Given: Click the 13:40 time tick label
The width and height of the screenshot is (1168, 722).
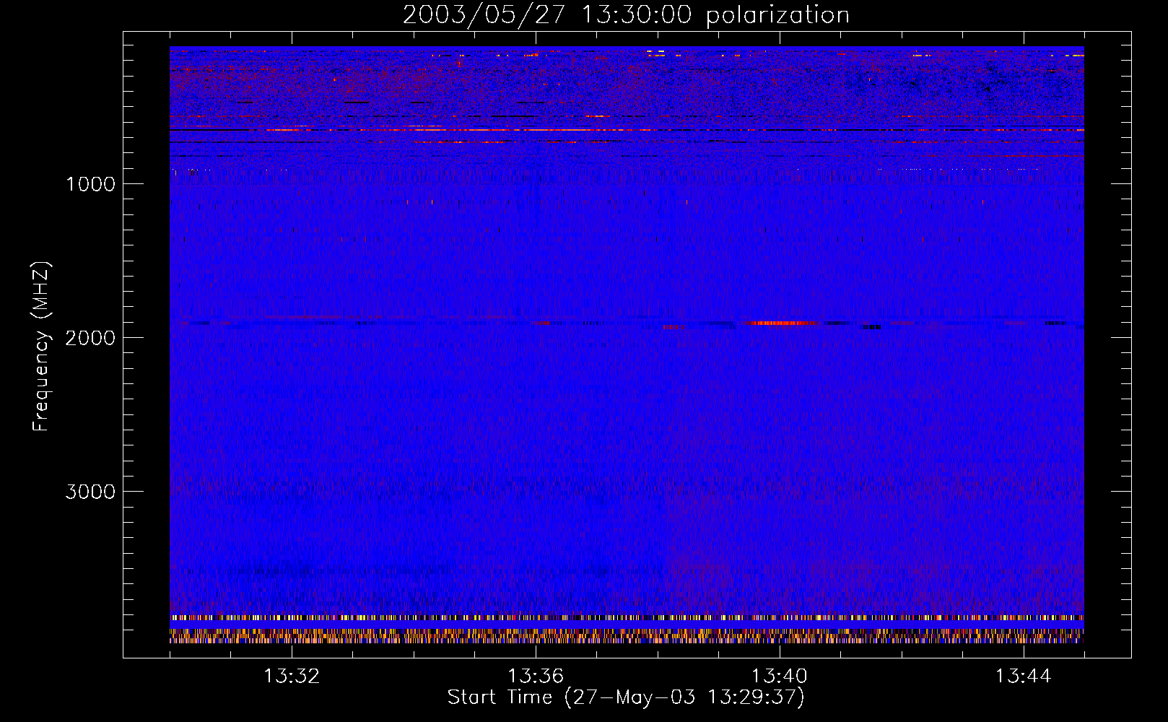Looking at the screenshot, I should pos(780,677).
